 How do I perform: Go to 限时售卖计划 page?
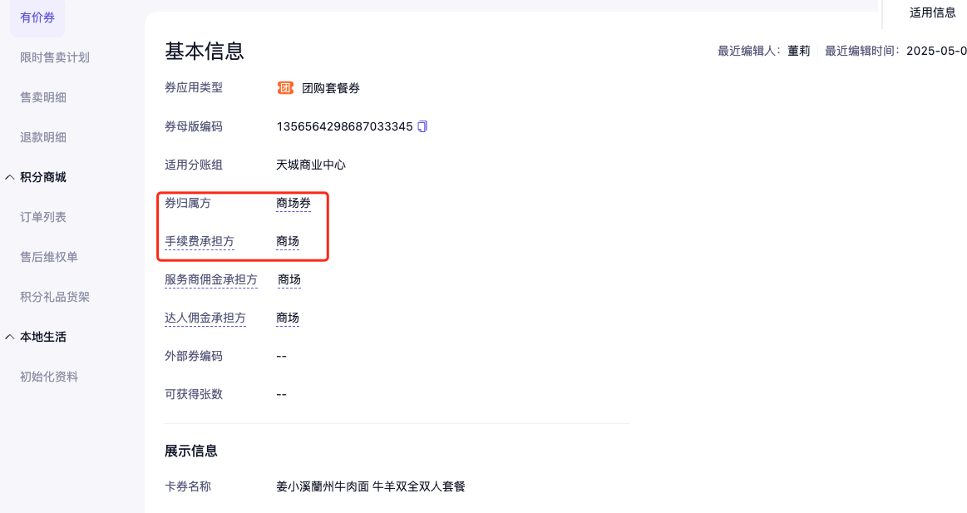(x=55, y=57)
